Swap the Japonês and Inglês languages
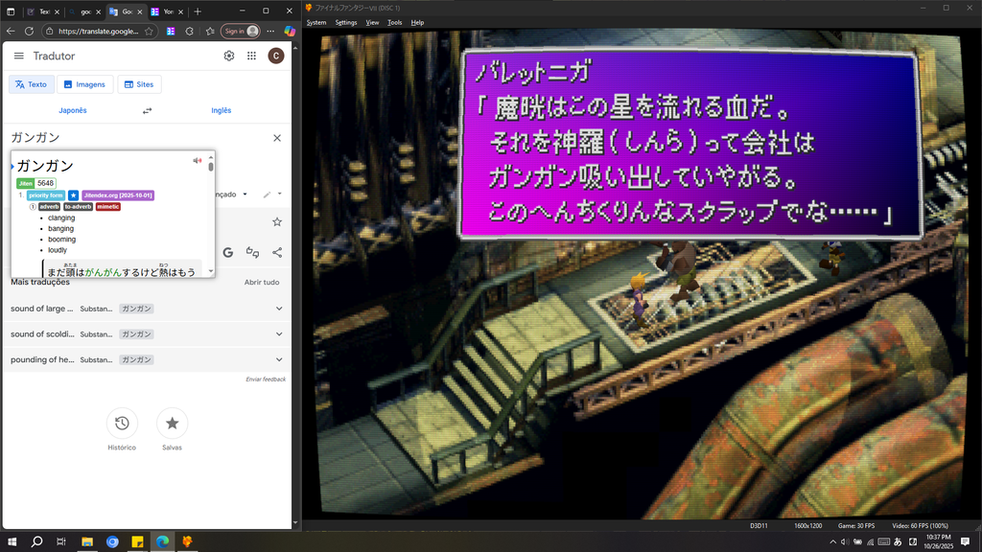The height and width of the screenshot is (552, 982). pos(147,110)
